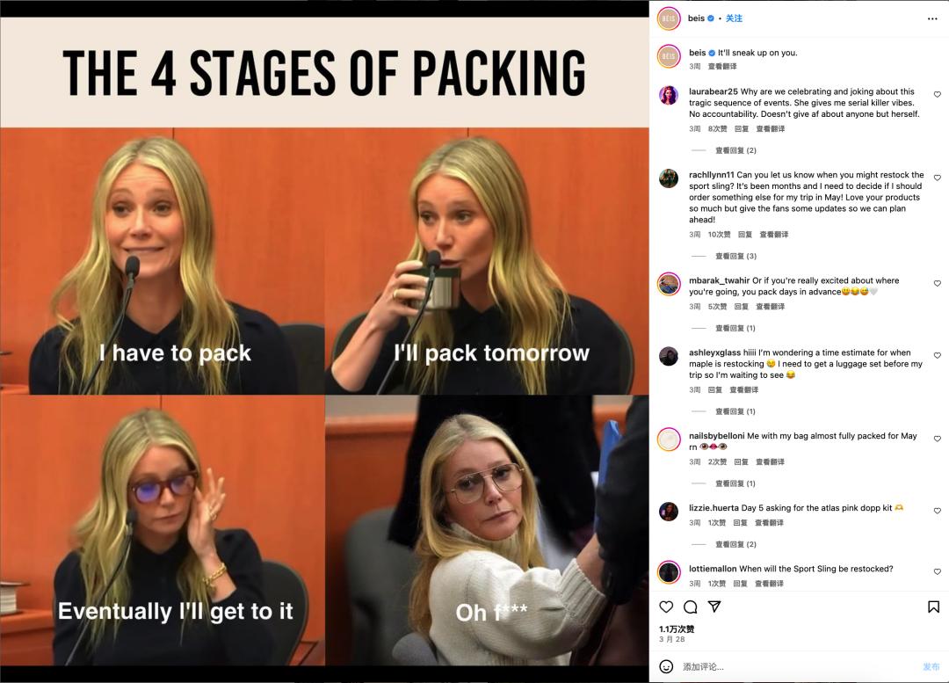This screenshot has height=683, width=949.
Task: Like lottiemallon's comment
Action: coord(937,572)
